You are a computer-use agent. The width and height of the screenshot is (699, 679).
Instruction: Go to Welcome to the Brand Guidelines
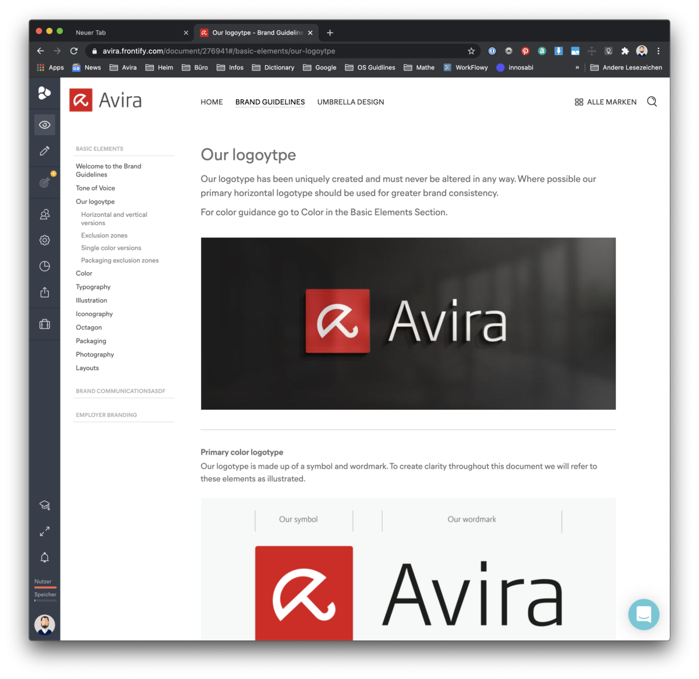pos(108,170)
